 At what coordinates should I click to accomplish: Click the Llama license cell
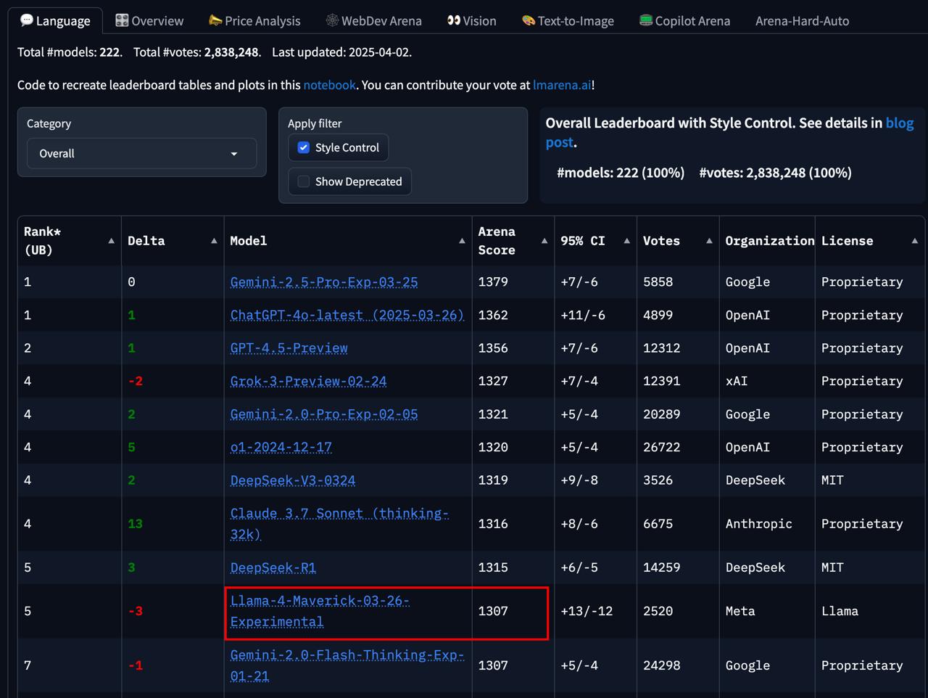pos(870,611)
